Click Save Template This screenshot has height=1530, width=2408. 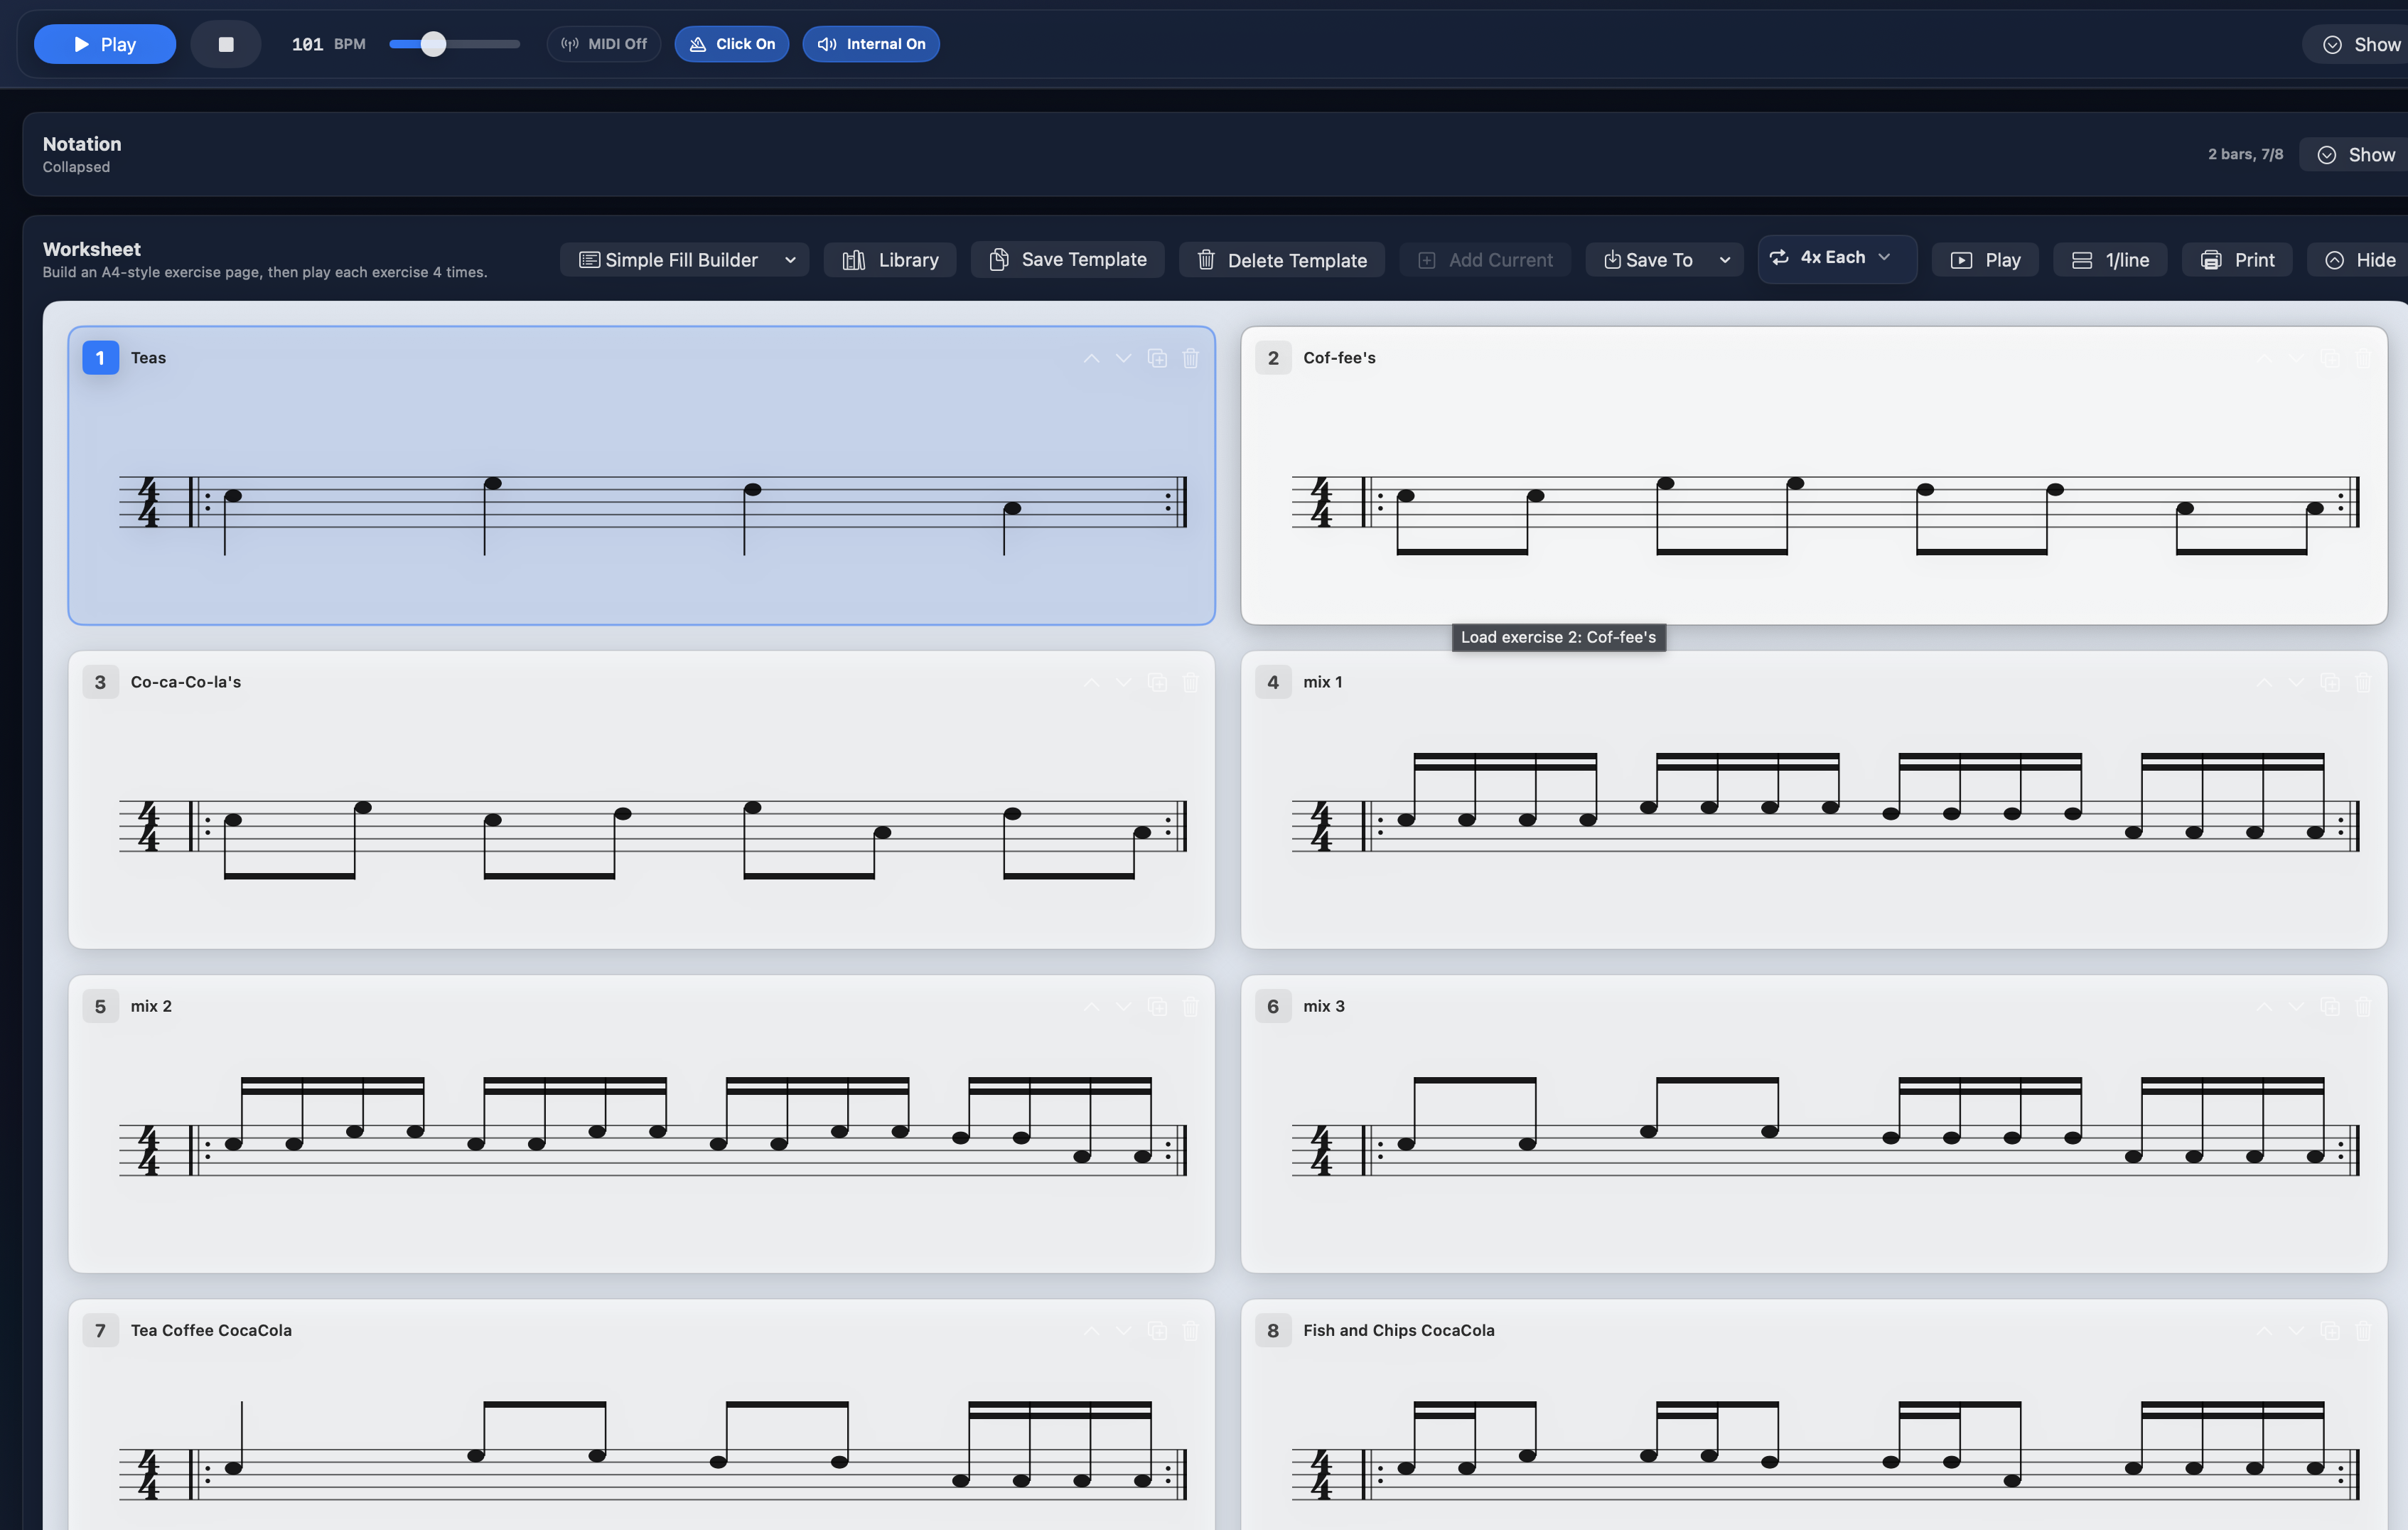(x=1067, y=260)
